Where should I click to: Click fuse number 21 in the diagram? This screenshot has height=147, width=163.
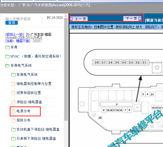152,94
